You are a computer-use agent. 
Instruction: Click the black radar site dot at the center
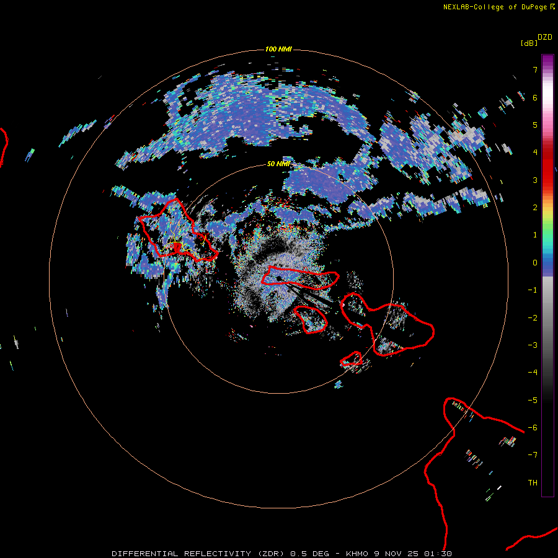pyautogui.click(x=278, y=278)
